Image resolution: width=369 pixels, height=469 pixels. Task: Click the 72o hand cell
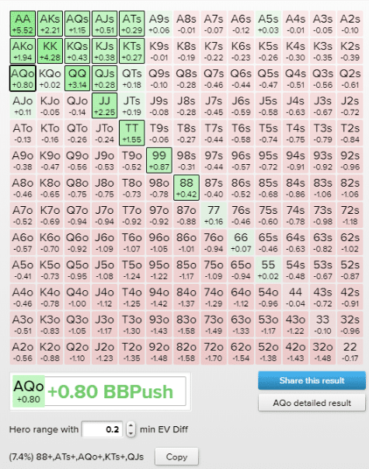click(x=214, y=352)
